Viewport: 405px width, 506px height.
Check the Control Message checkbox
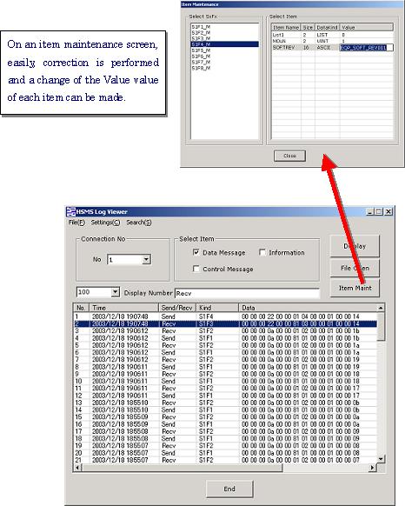[x=196, y=269]
